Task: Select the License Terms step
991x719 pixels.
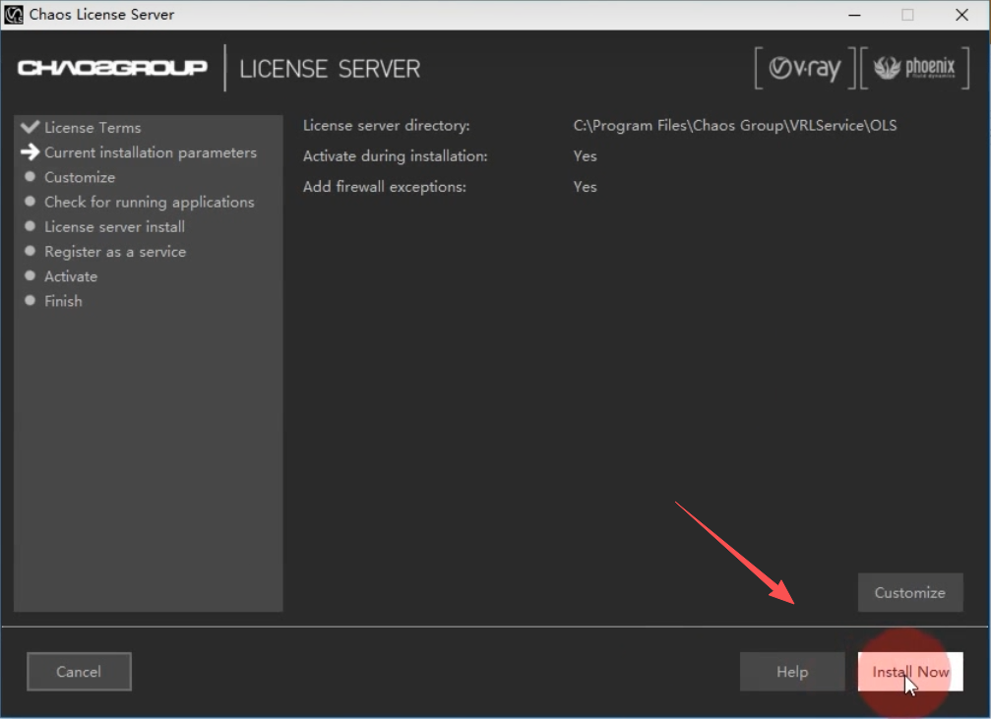Action: pyautogui.click(x=93, y=128)
